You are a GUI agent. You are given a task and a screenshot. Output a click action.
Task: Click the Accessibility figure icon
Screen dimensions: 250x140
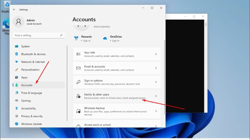tap(17, 109)
